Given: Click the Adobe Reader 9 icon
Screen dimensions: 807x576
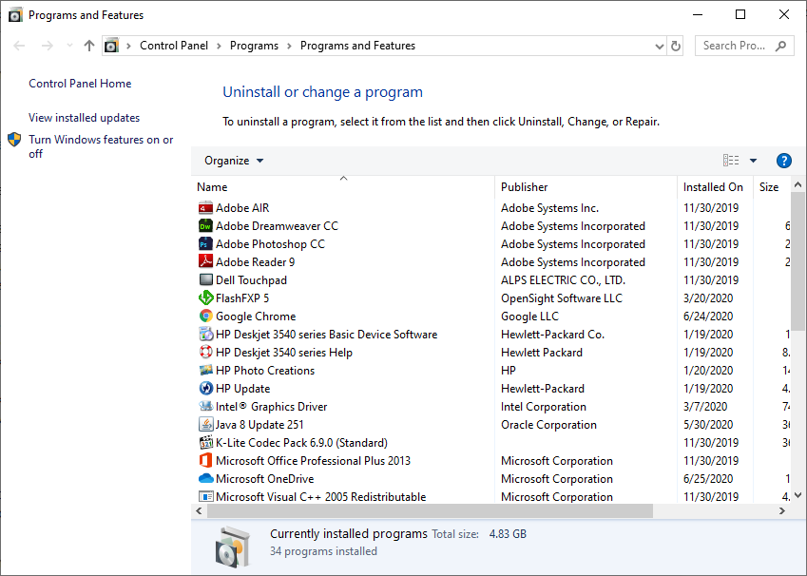Looking at the screenshot, I should [x=206, y=262].
